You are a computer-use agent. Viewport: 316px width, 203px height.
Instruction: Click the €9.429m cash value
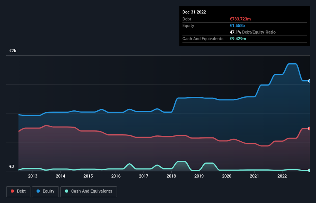(x=238, y=39)
